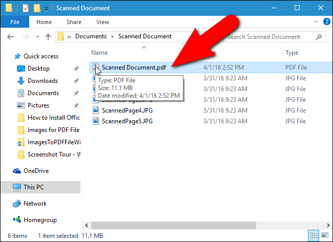Open the Customize Quick Access Toolbar dropdown

pos(46,9)
